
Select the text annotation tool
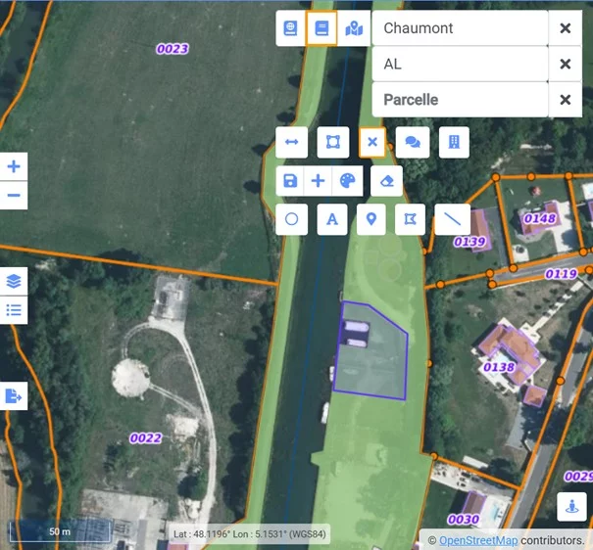[332, 219]
